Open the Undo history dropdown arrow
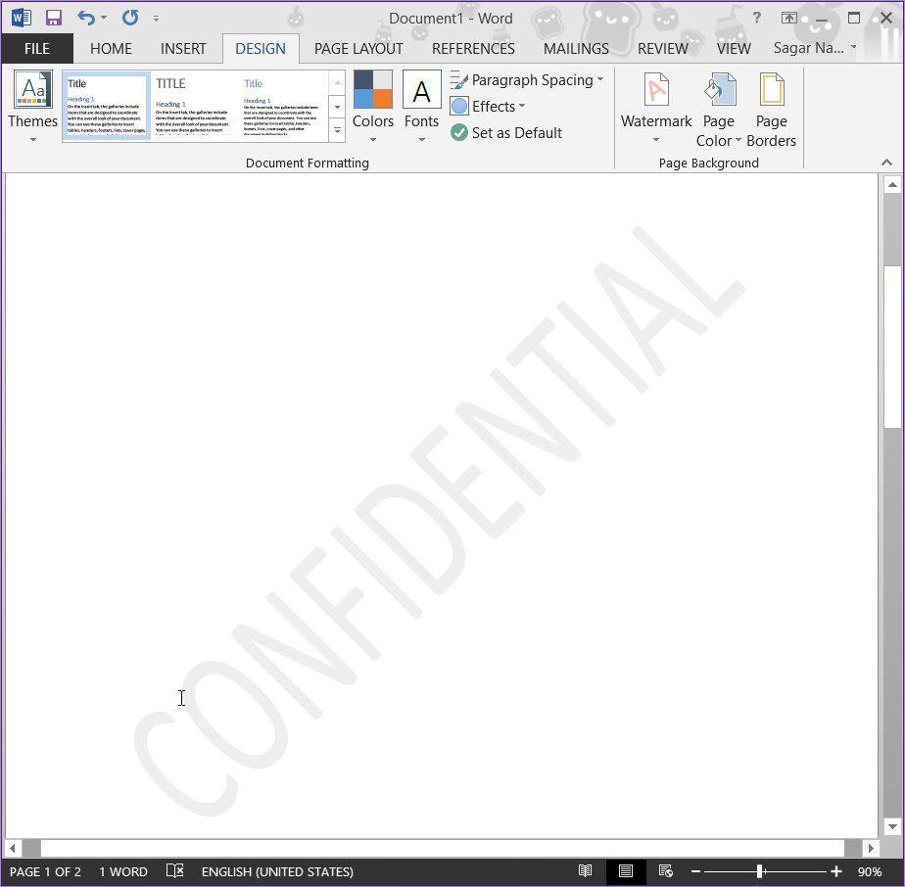The image size is (905, 887). [x=104, y=18]
